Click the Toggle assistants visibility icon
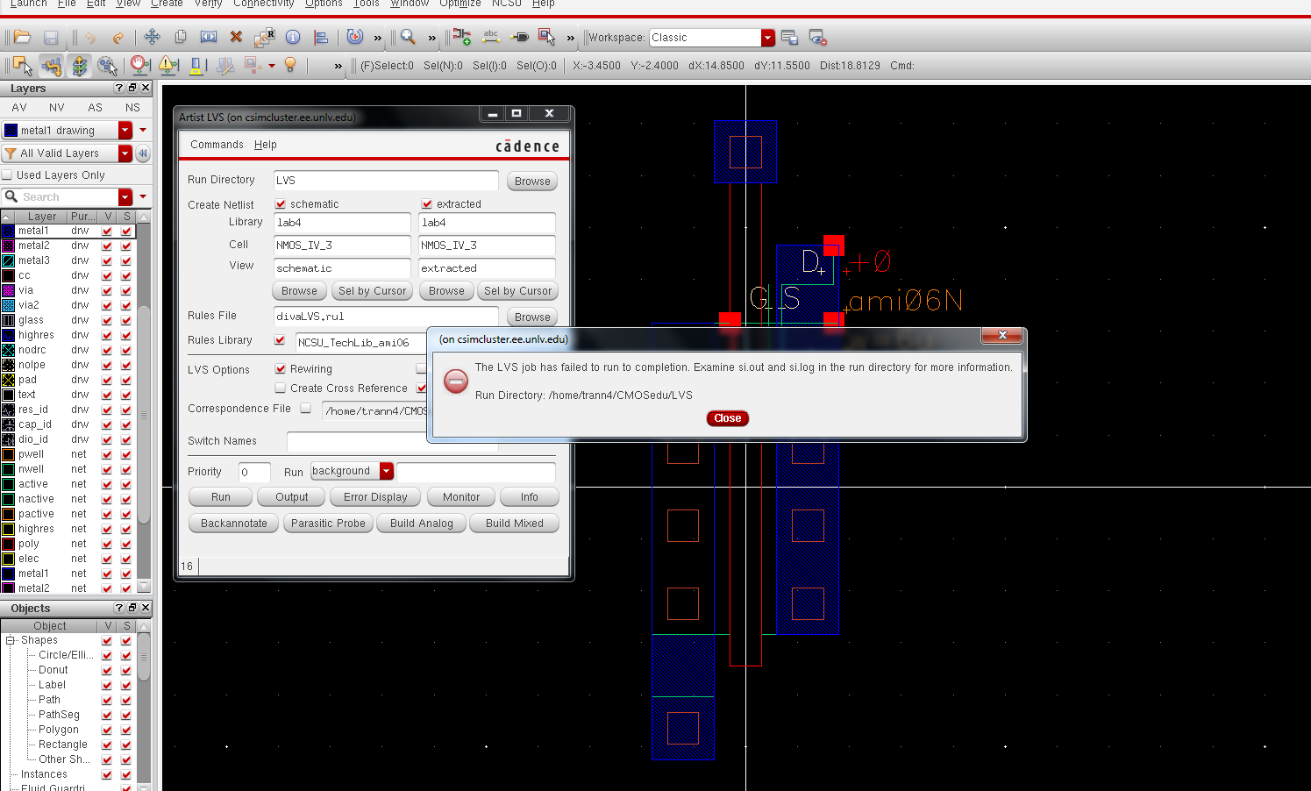The width and height of the screenshot is (1311, 791). 817,38
